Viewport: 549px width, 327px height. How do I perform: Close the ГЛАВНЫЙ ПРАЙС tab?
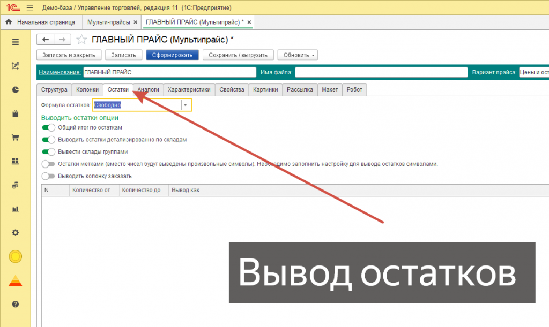point(249,22)
